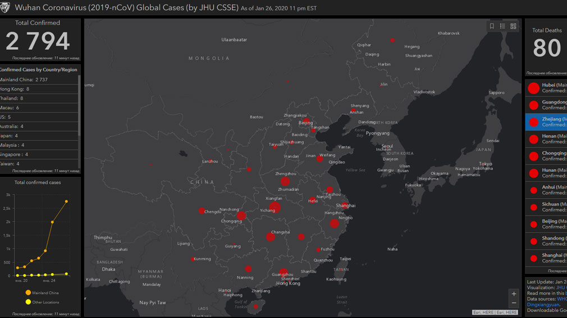Click the red marker on Hainan island
The height and width of the screenshot is (318, 567).
click(x=255, y=306)
